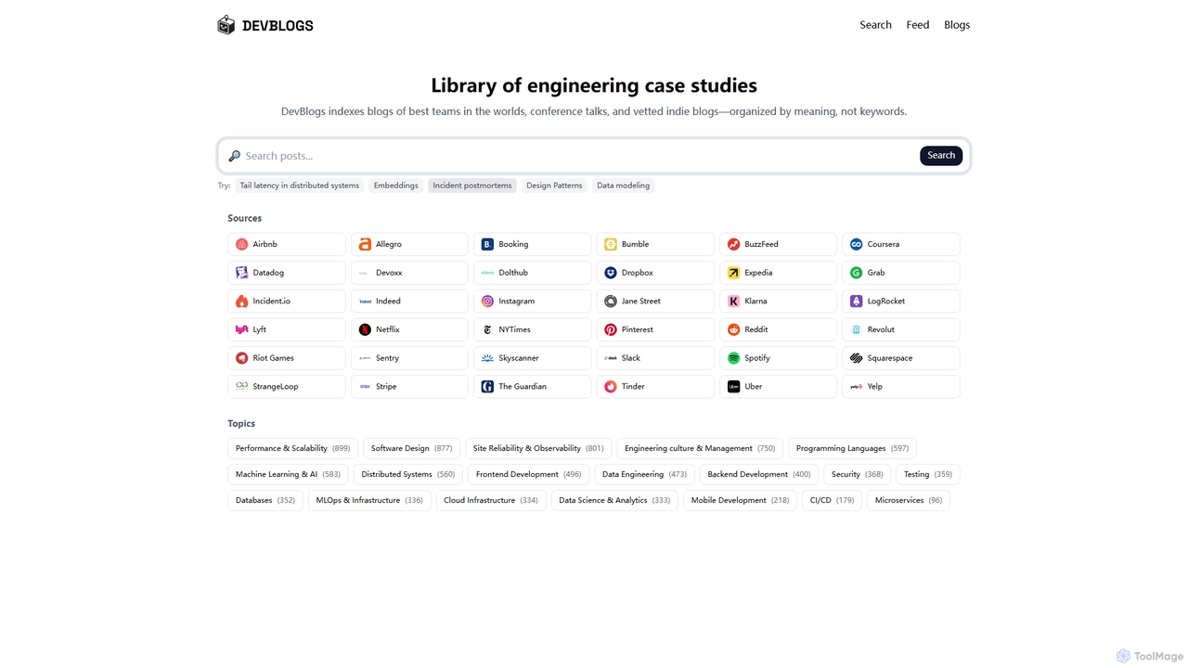Screen dimensions: 1188x668
Task: Open the StrangeLoop source
Action: pyautogui.click(x=287, y=386)
